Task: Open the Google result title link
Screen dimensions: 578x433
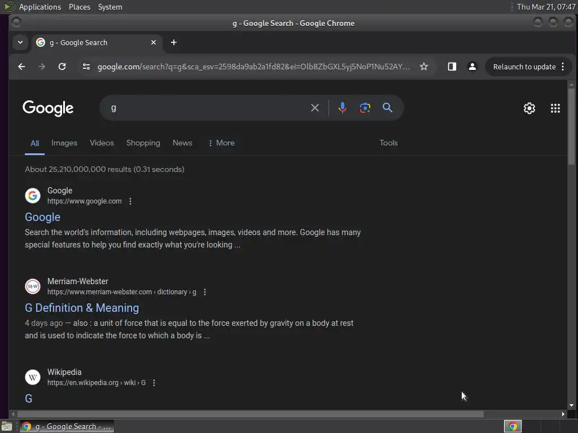Action: click(42, 217)
